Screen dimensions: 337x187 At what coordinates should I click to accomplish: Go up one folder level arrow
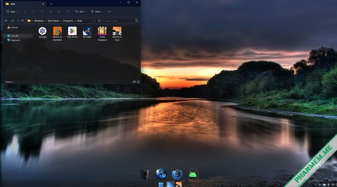pos(23,21)
